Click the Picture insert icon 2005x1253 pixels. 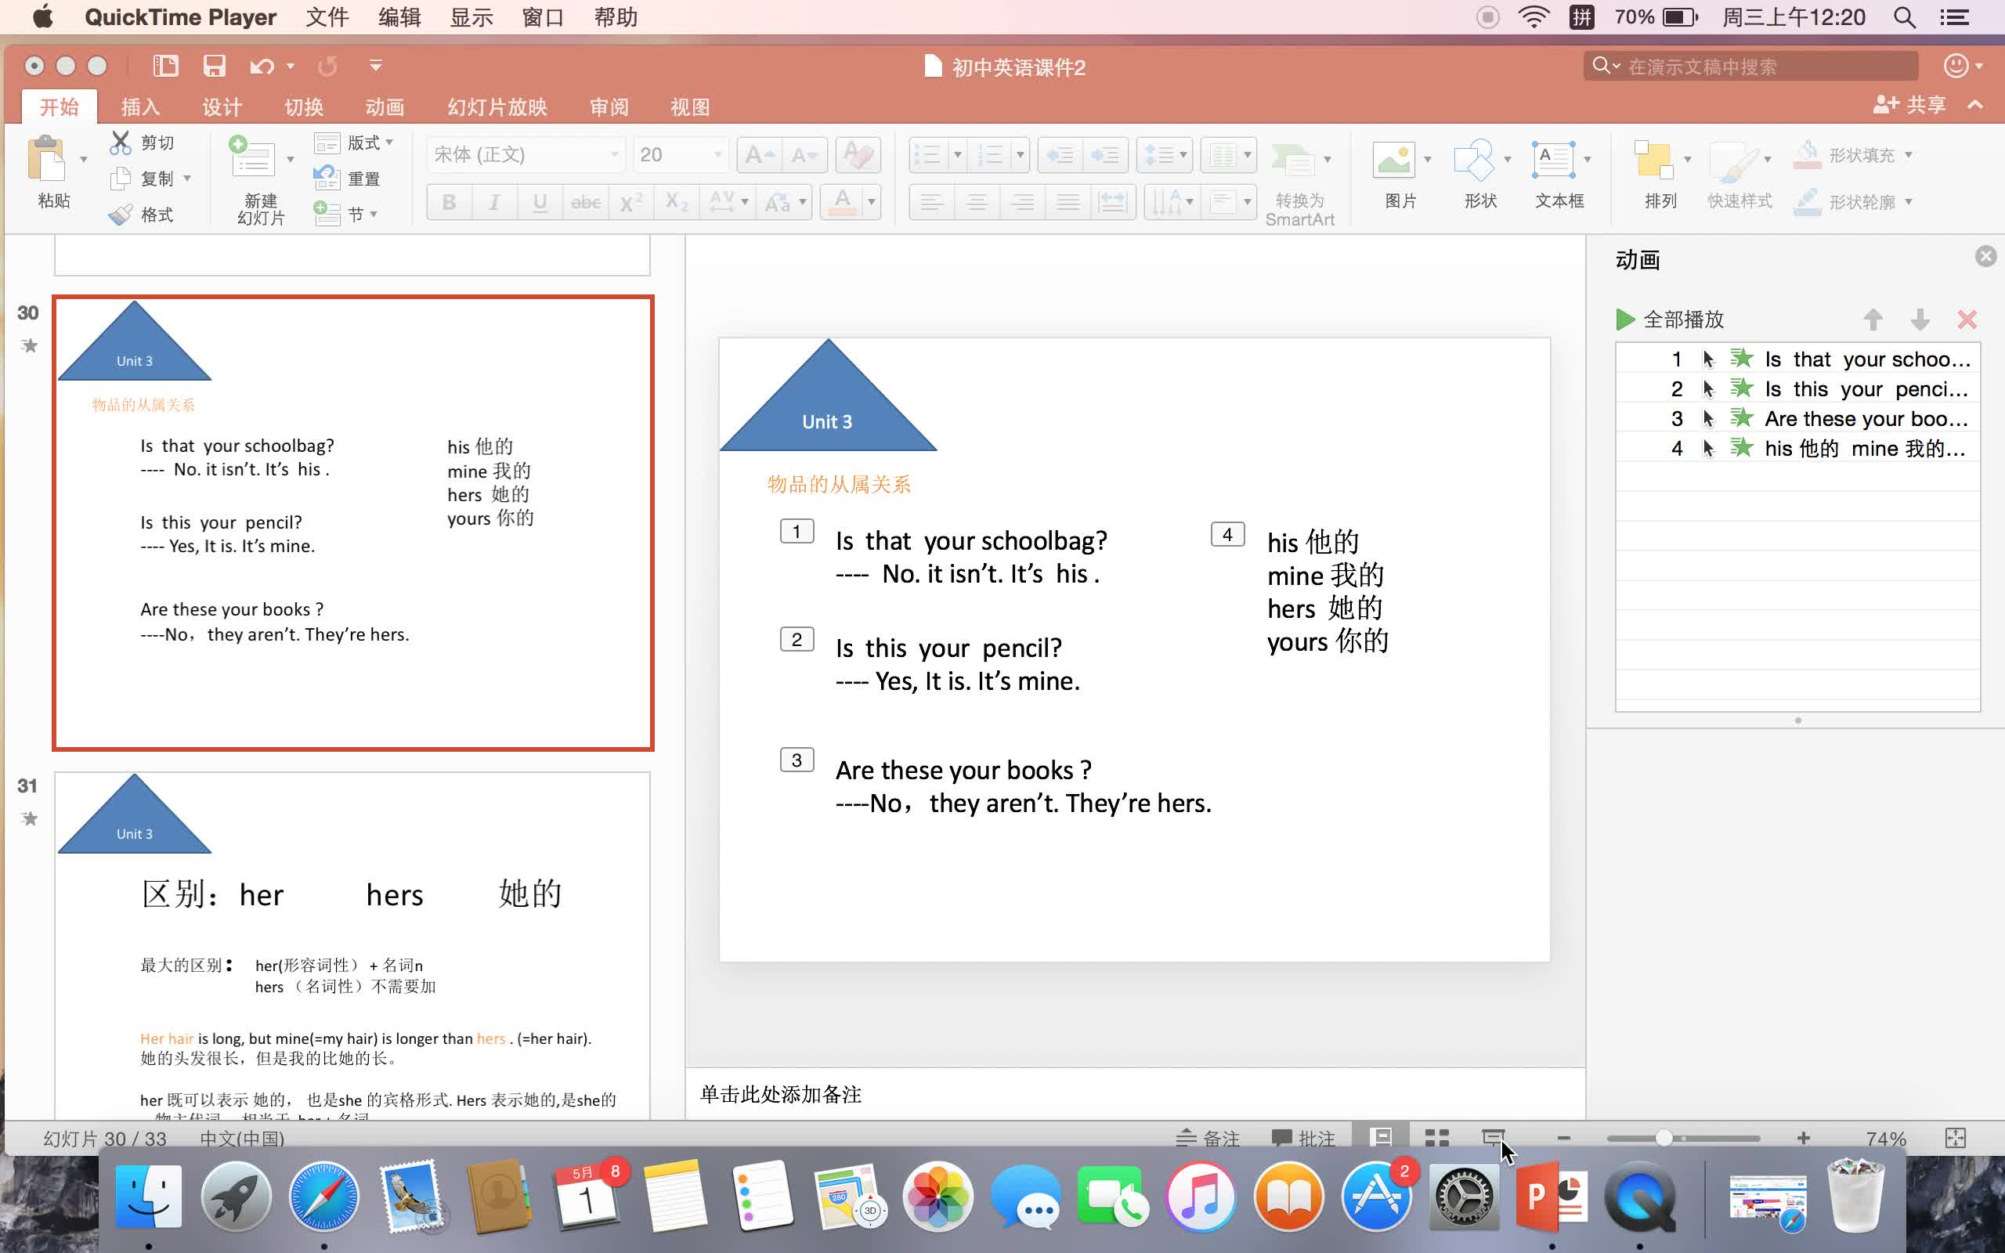tap(1393, 159)
